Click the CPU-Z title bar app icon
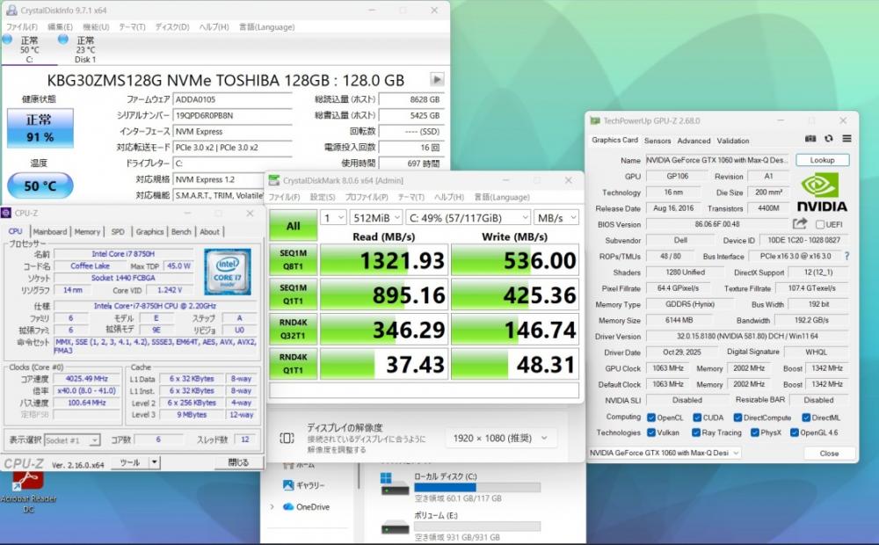This screenshot has width=879, height=545. tap(6, 213)
